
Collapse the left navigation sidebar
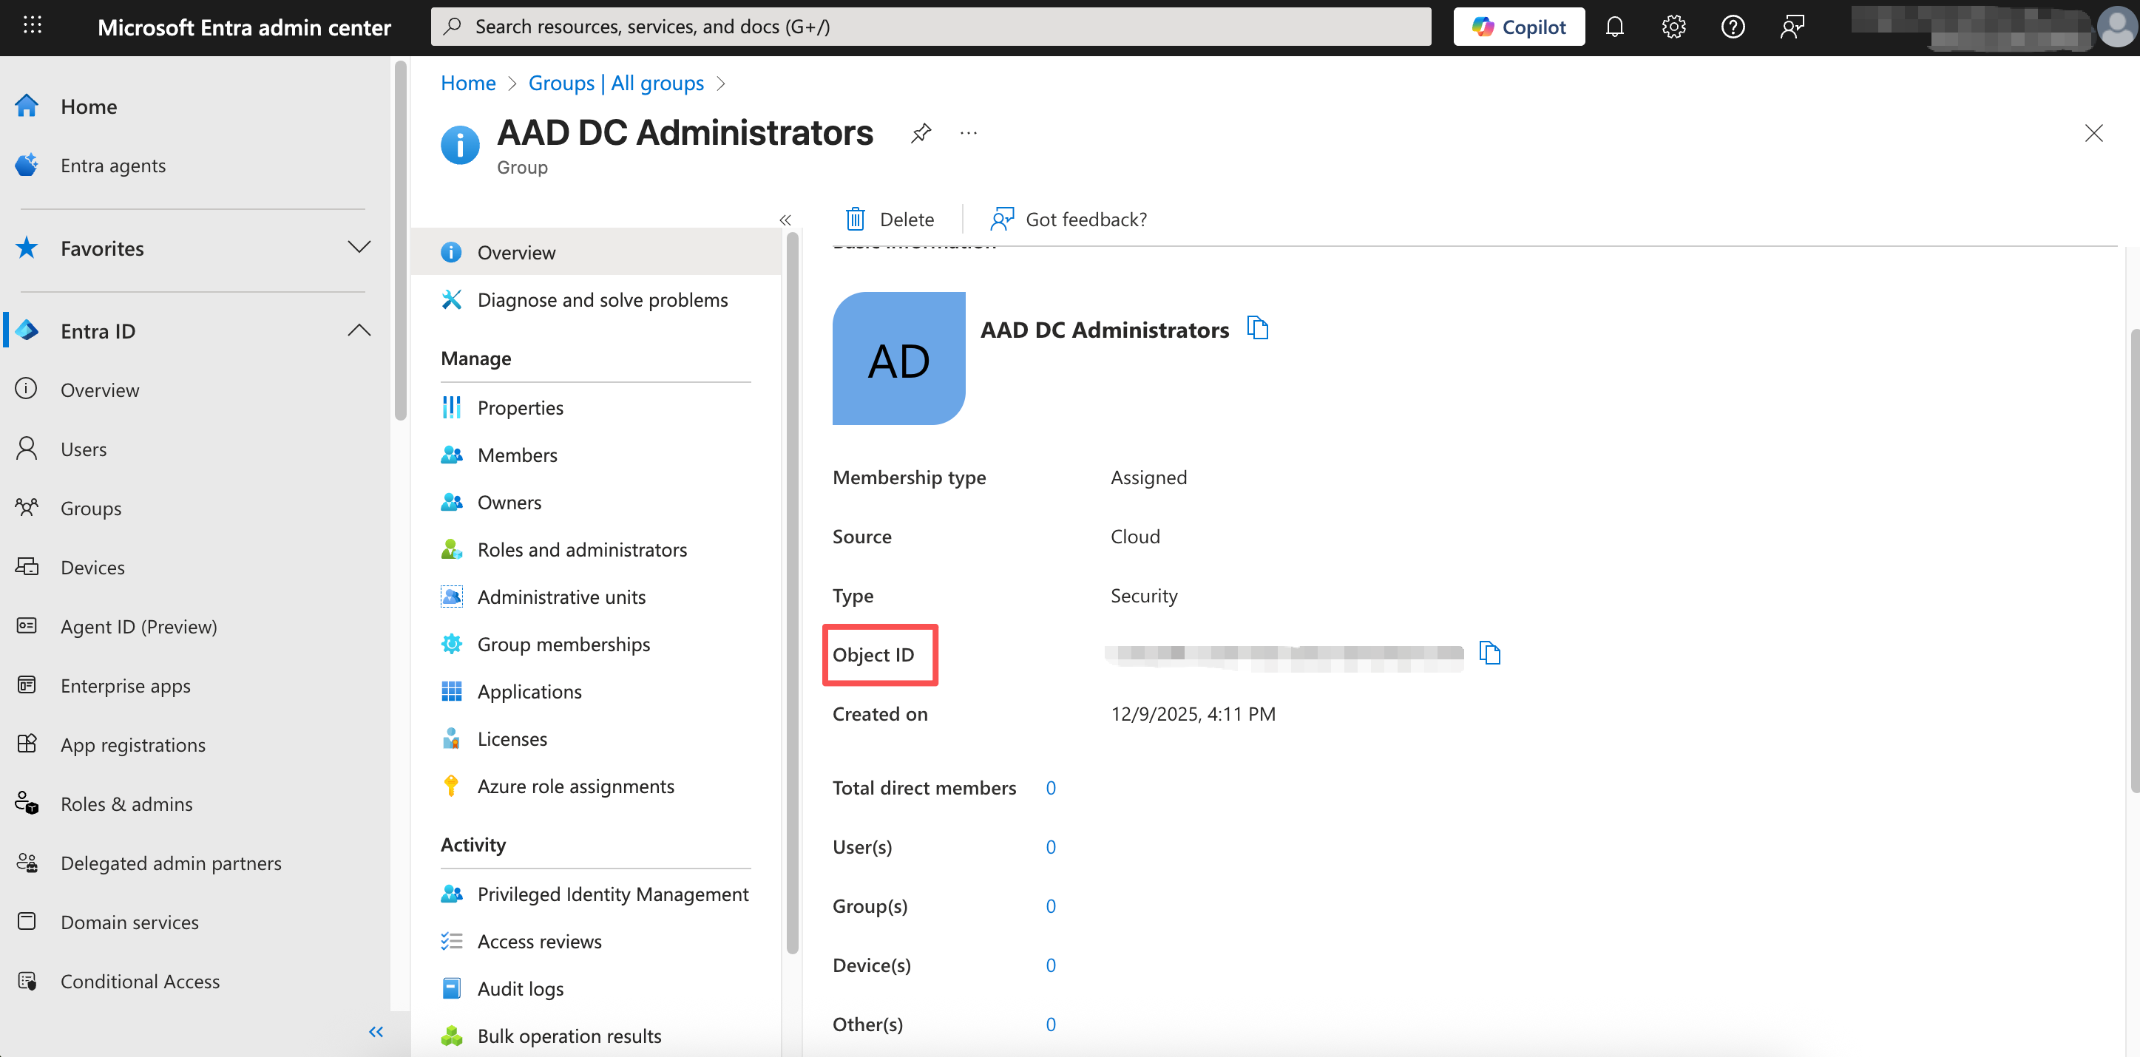pyautogui.click(x=376, y=1031)
